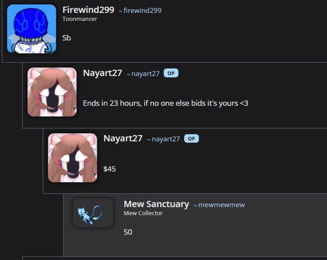The width and height of the screenshot is (327, 260).
Task: Click the 'Sb' comment text
Action: tap(67, 38)
